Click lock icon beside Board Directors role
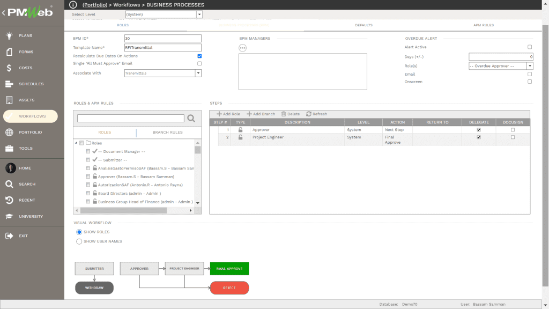549x309 pixels. [95, 193]
